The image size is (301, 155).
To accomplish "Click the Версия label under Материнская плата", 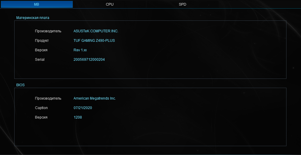I will coord(41,50).
